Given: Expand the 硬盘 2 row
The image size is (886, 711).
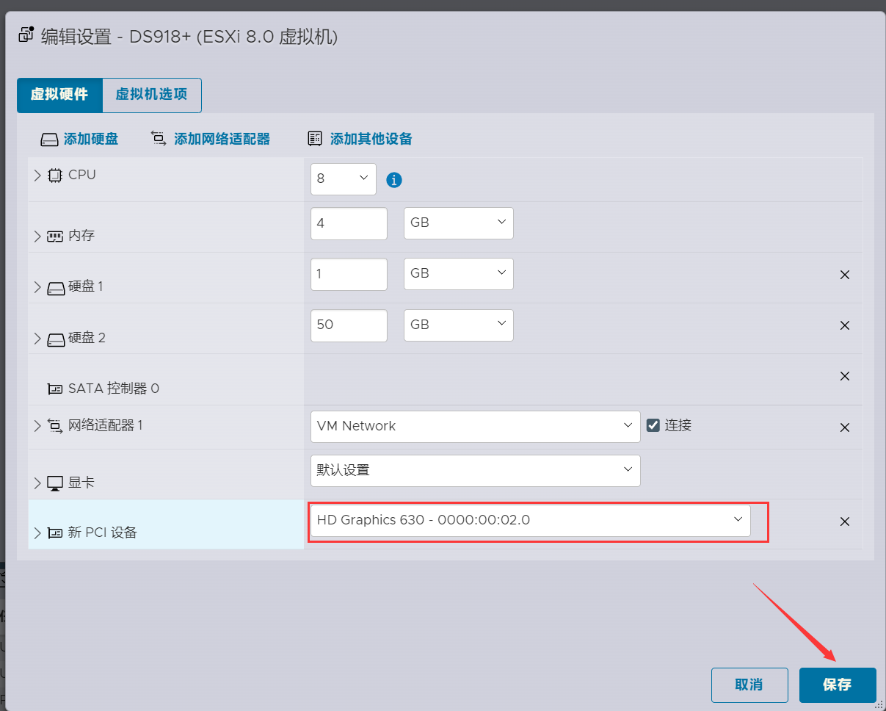Looking at the screenshot, I should tap(37, 339).
